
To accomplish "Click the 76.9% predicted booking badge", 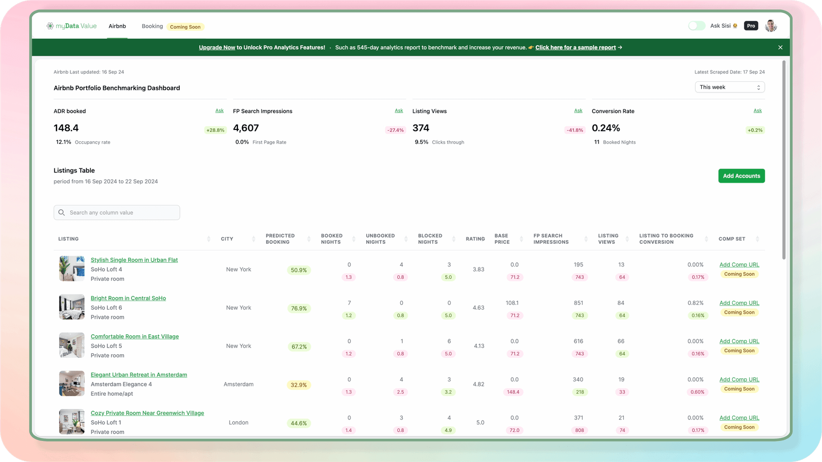I will (x=298, y=309).
